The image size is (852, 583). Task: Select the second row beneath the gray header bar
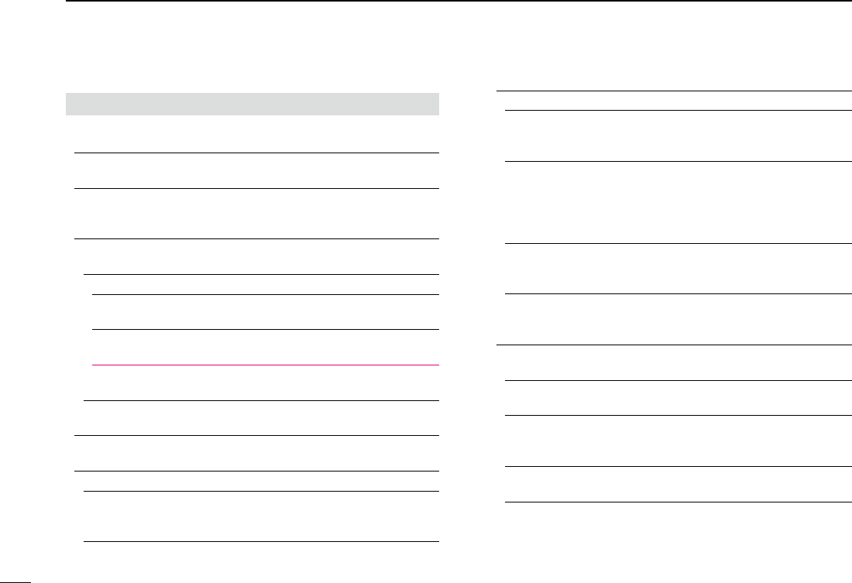click(256, 170)
